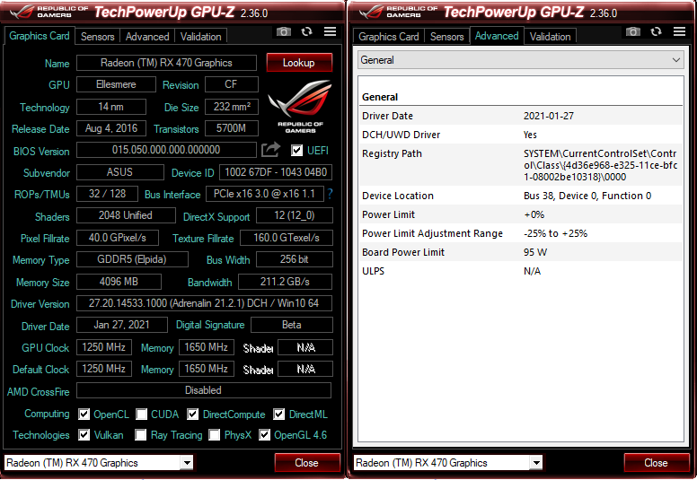
Task: Select Graphics Card tab in left window
Action: pyautogui.click(x=40, y=36)
